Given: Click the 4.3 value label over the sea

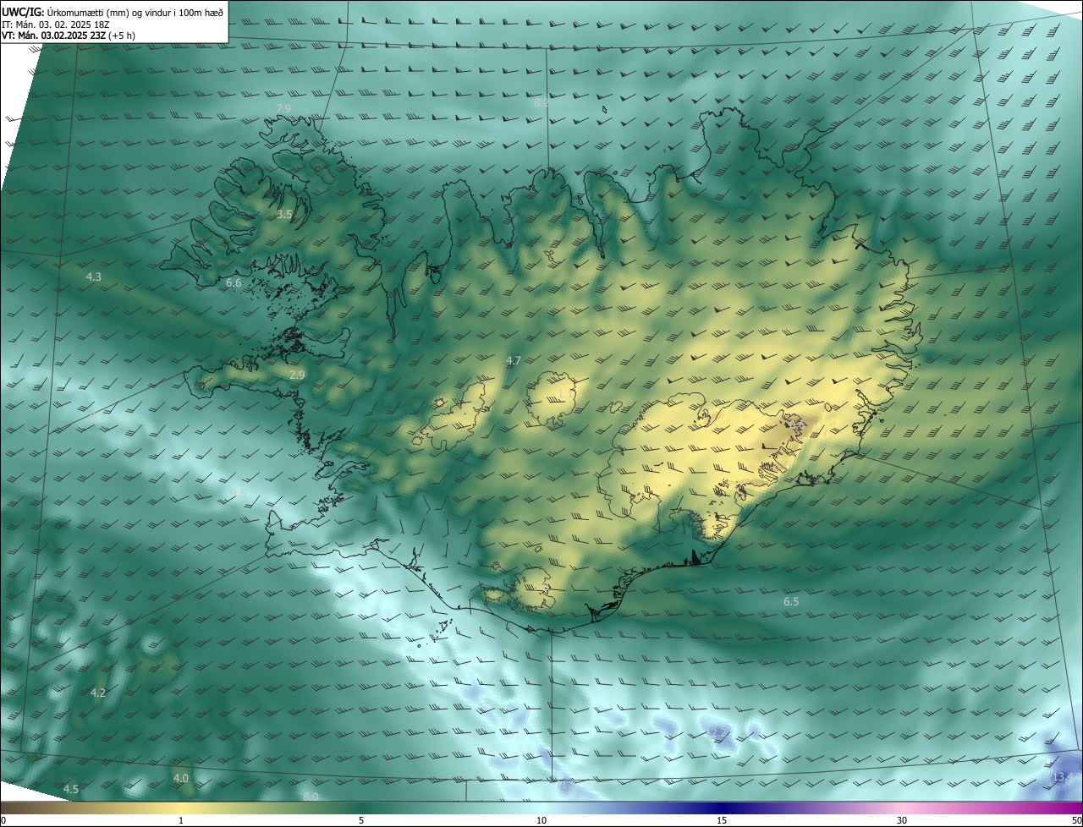Looking at the screenshot, I should click(x=94, y=277).
